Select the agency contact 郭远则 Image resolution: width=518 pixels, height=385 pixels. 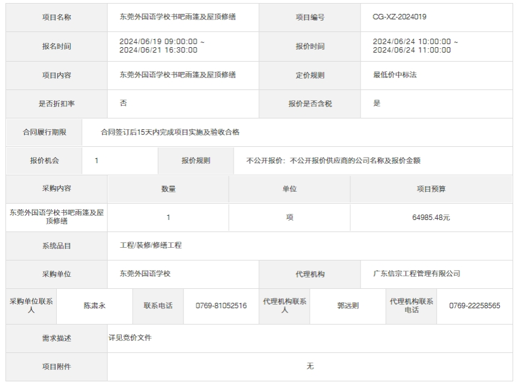tap(348, 306)
